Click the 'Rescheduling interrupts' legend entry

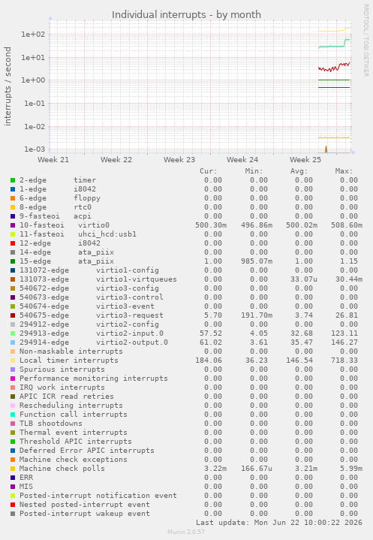(71, 406)
